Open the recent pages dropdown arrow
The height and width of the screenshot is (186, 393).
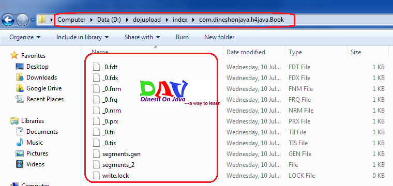(x=33, y=20)
